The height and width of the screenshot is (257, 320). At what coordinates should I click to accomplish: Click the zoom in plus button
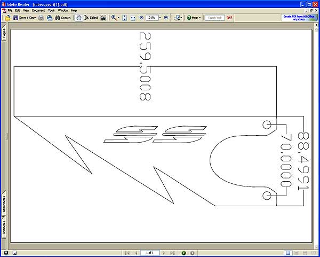pos(166,18)
